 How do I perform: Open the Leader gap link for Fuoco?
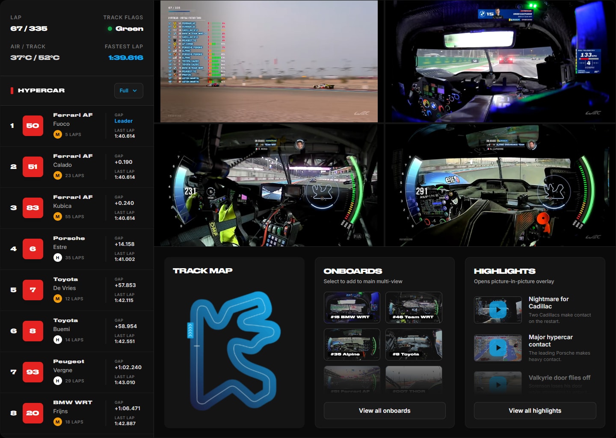pos(123,121)
